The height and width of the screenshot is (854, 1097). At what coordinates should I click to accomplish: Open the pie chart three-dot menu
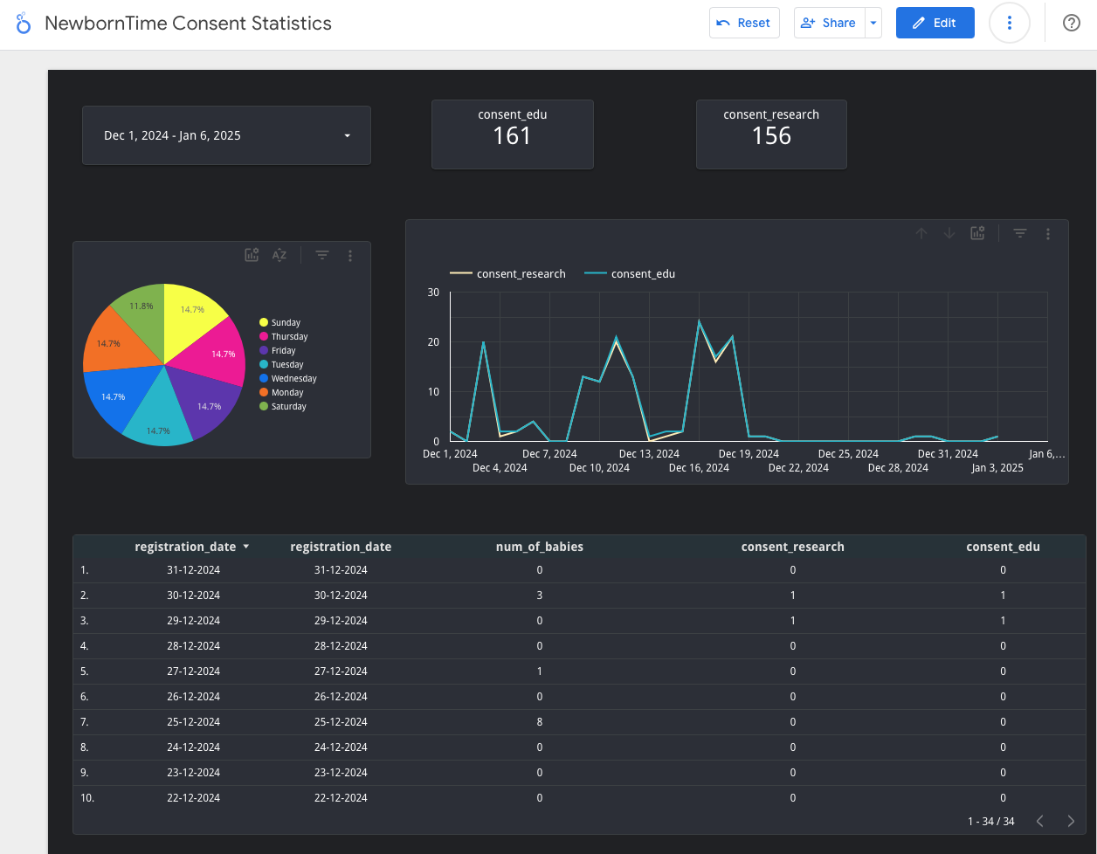[x=350, y=256]
